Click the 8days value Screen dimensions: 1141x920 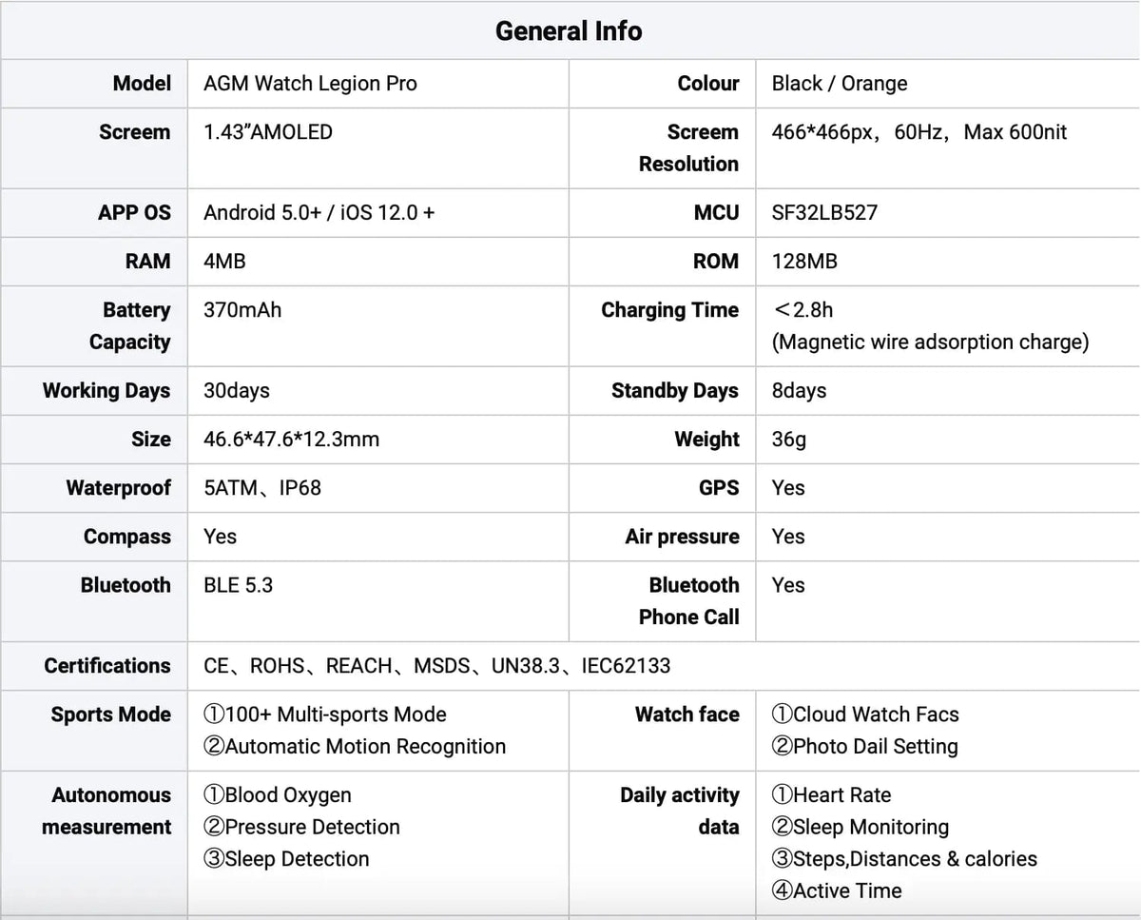tap(799, 390)
